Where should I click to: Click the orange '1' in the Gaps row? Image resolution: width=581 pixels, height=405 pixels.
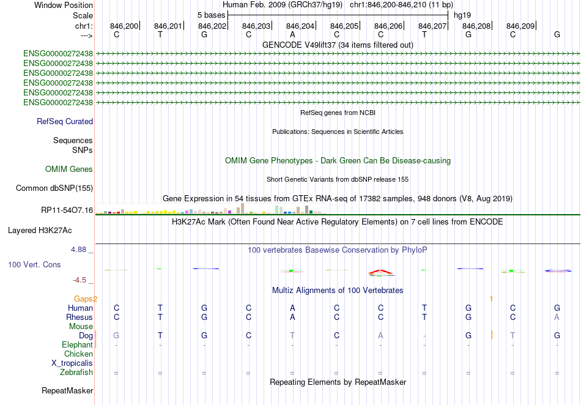coord(491,299)
